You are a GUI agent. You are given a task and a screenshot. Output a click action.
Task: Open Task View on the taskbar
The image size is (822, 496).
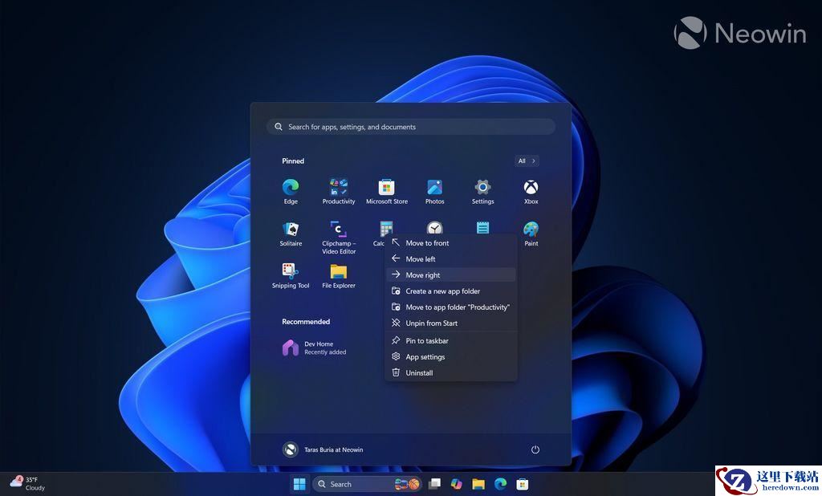coord(434,484)
